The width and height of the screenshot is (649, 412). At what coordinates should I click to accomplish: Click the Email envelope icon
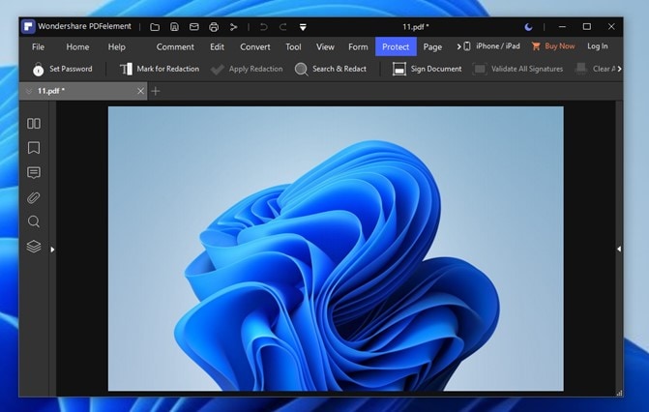(193, 27)
